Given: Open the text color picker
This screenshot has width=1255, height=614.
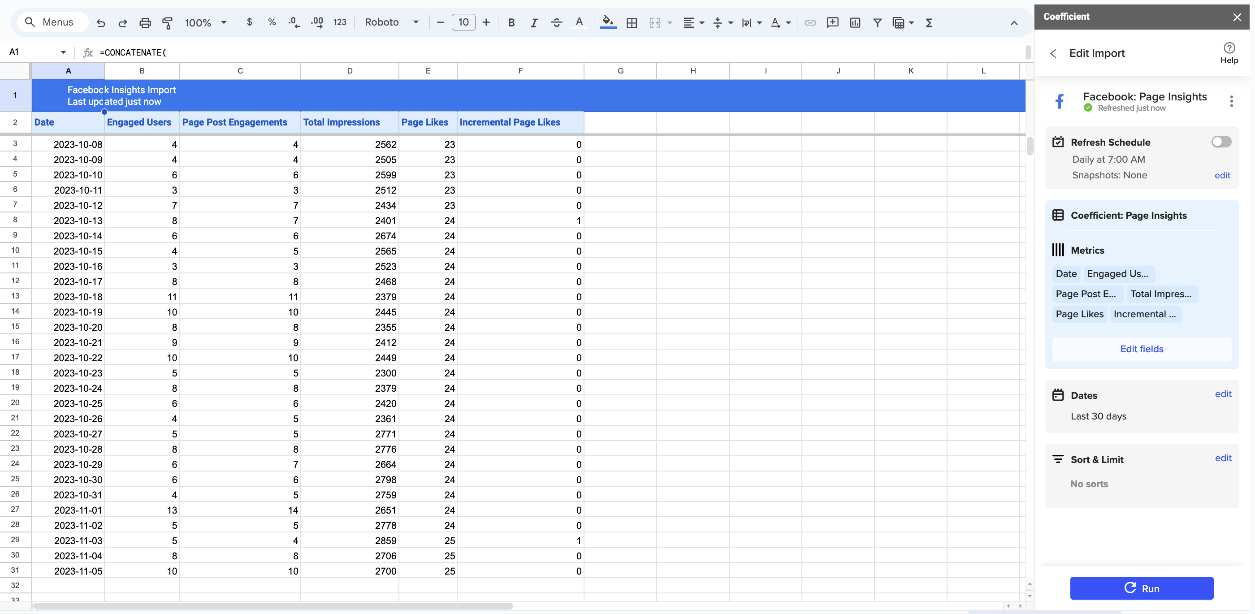Looking at the screenshot, I should coord(579,22).
